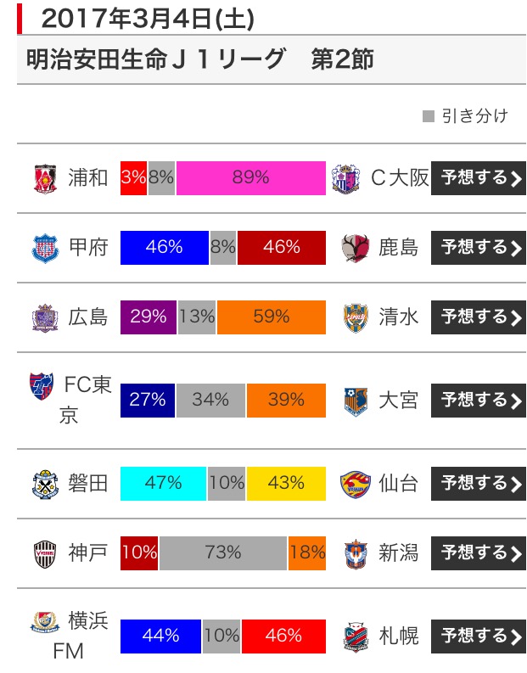Click the FC Tokyo shield crest
The image size is (527, 673).
coord(42,386)
